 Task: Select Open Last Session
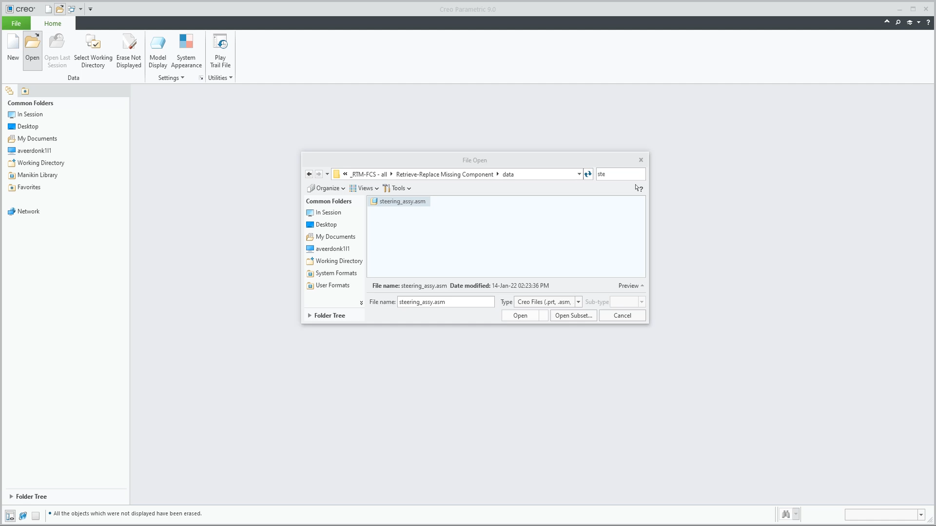pos(57,46)
